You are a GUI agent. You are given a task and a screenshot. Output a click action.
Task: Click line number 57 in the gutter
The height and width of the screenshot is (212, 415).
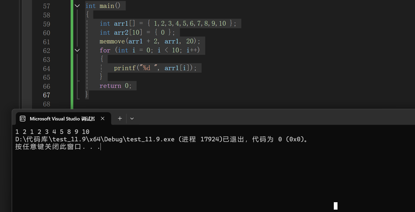click(x=47, y=6)
